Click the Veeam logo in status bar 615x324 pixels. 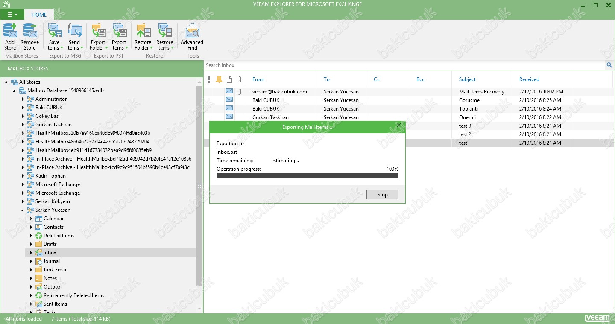pyautogui.click(x=597, y=318)
